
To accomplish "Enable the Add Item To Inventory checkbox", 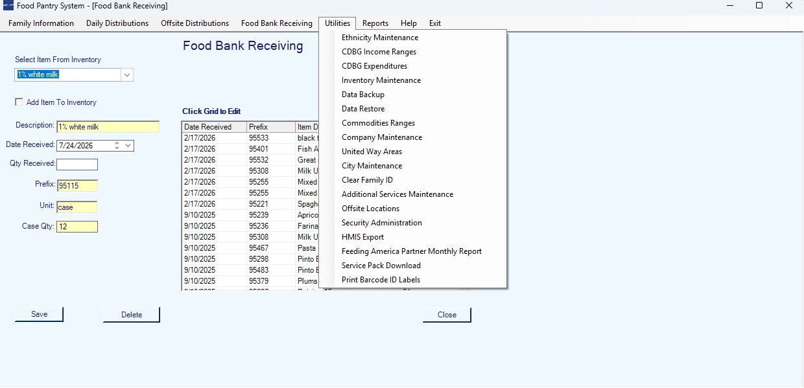I will tap(19, 102).
